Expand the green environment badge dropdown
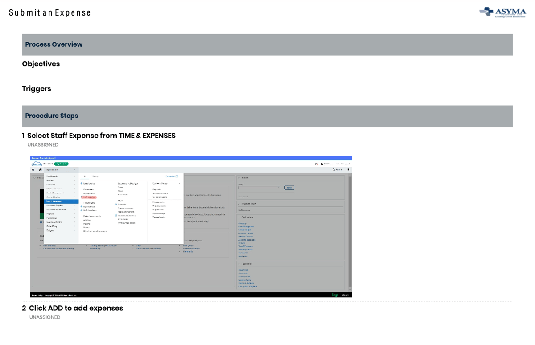This screenshot has height=345, width=535. tap(62, 164)
